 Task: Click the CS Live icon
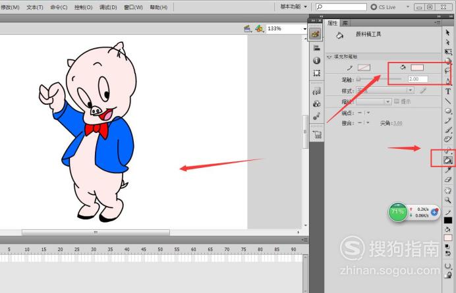click(x=374, y=7)
